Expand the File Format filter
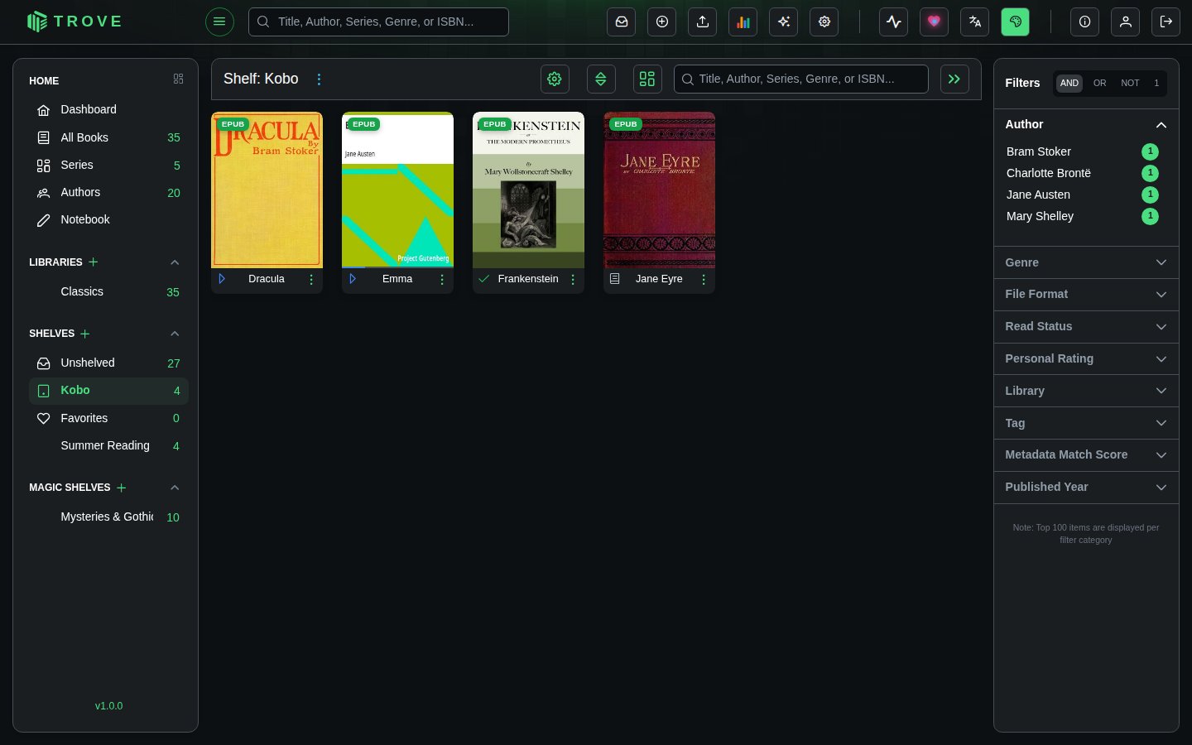Screen dimensions: 1192x745 1086,295
